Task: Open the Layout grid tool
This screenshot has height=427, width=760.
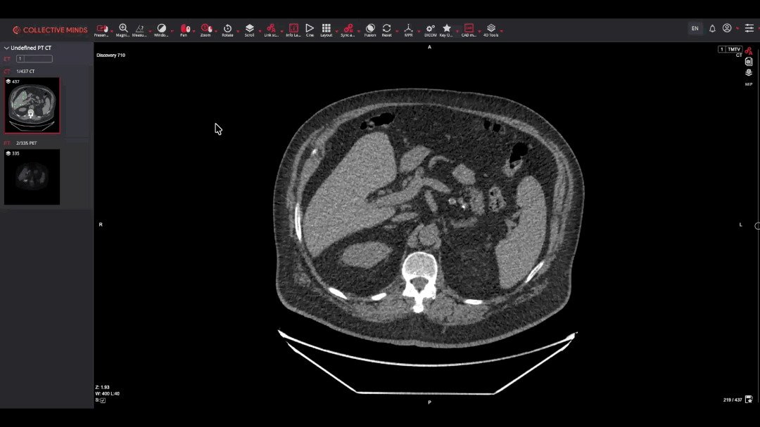Action: pyautogui.click(x=326, y=29)
